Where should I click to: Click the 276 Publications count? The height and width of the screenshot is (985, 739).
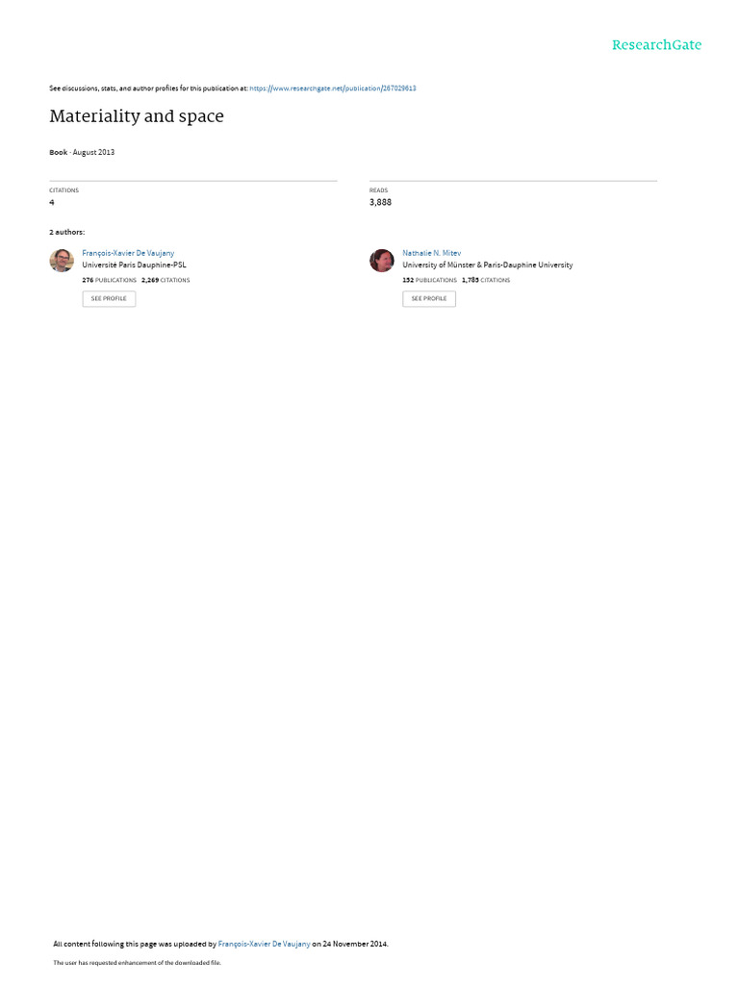[110, 280]
